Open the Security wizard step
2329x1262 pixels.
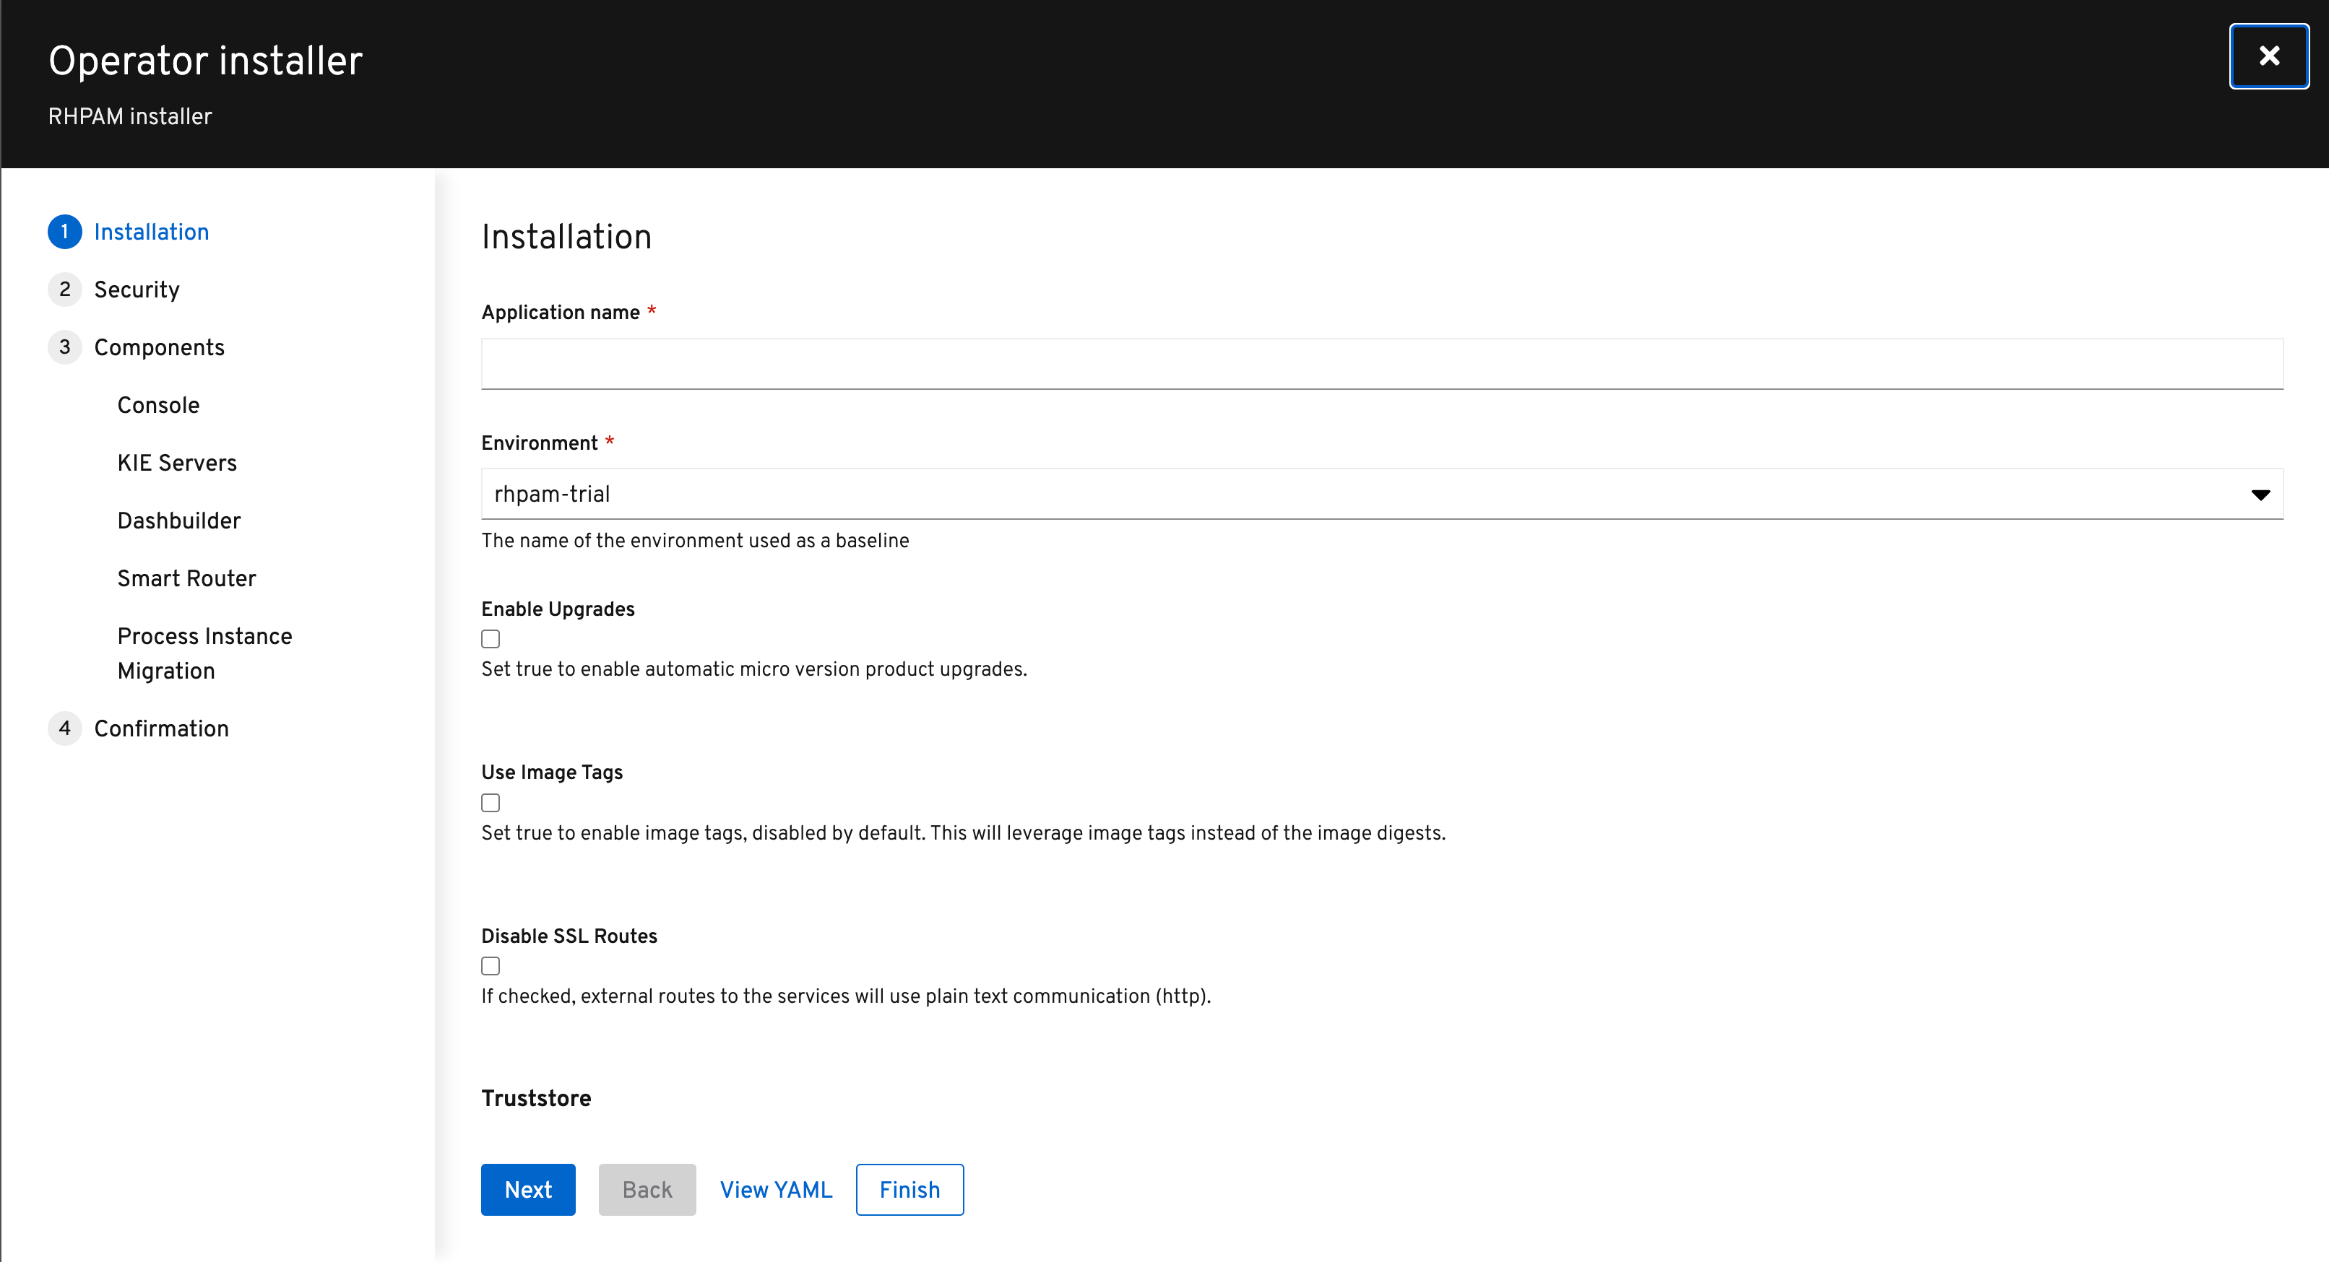click(x=137, y=290)
